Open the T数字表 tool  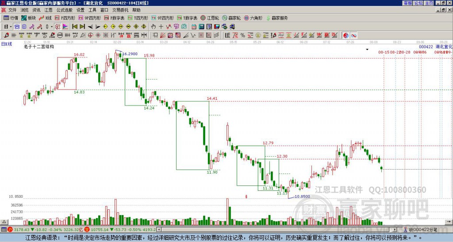pyautogui.click(x=187, y=18)
